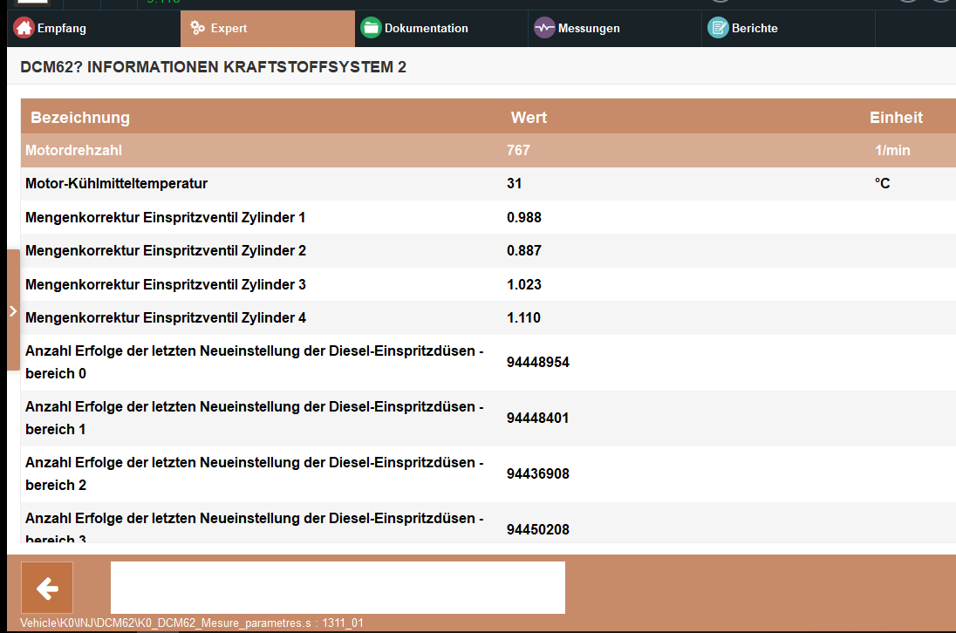Viewport: 956px width, 633px height.
Task: Click the Berichte report icon
Action: coord(718,28)
